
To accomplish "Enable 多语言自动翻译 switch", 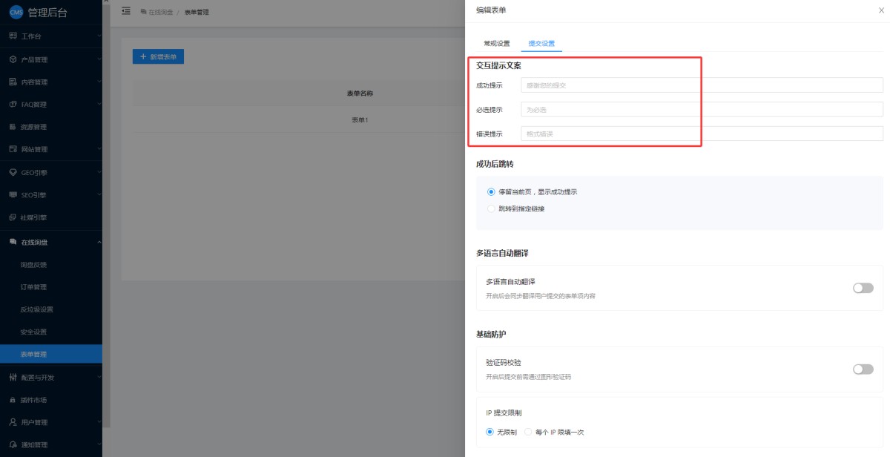I will coord(863,288).
